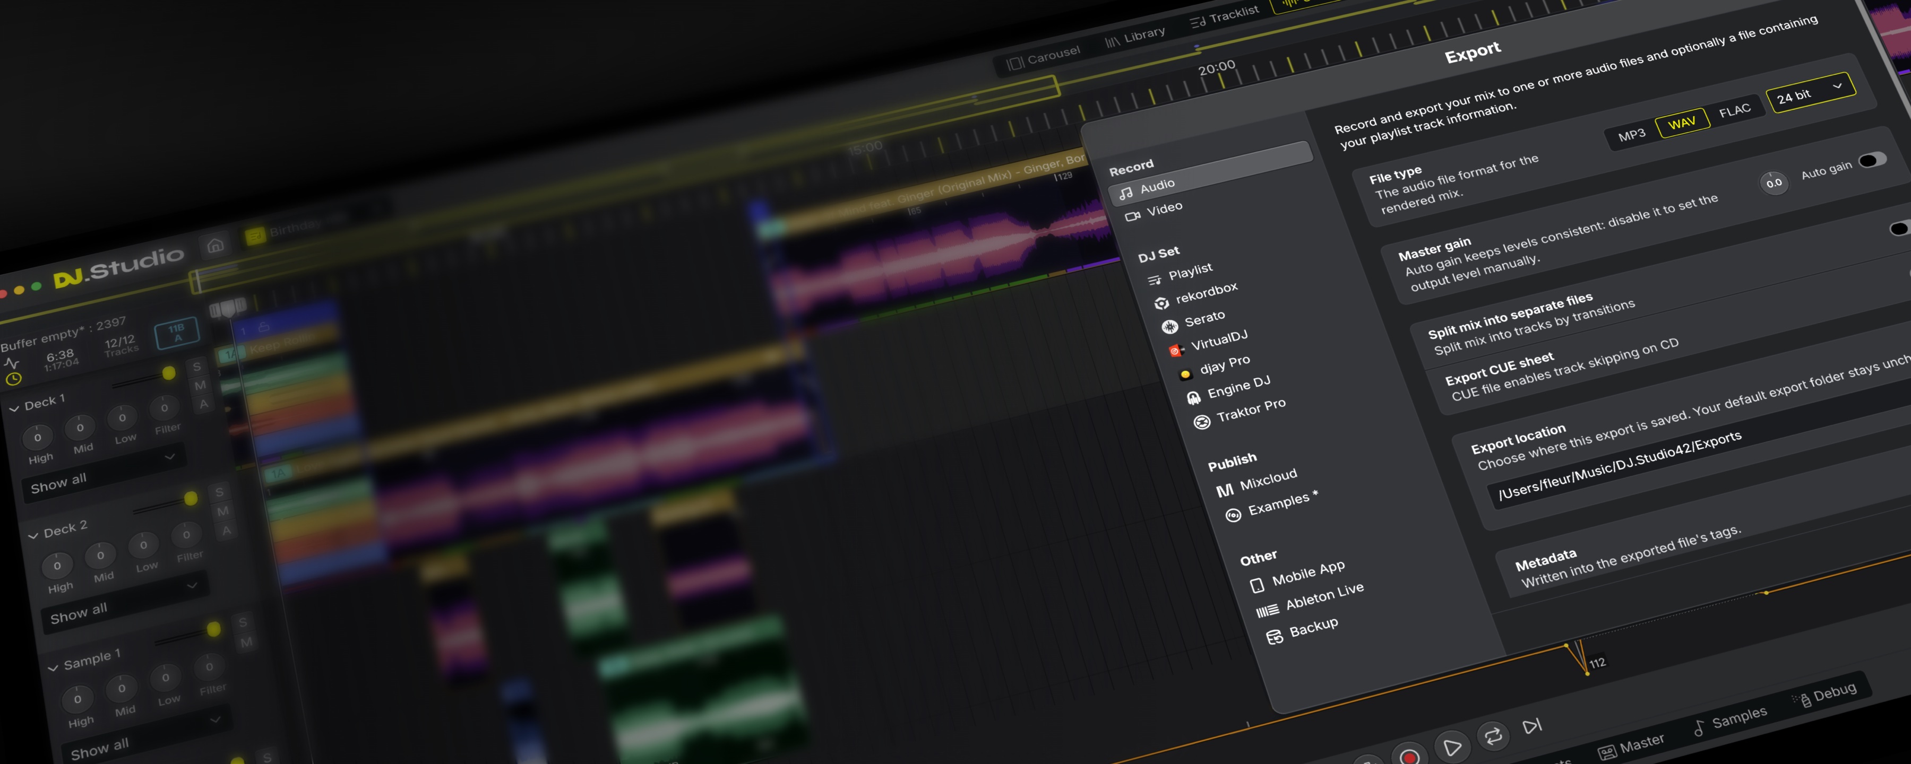Open Examples under Publish
Viewport: 1911px width, 764px height.
coord(1271,507)
